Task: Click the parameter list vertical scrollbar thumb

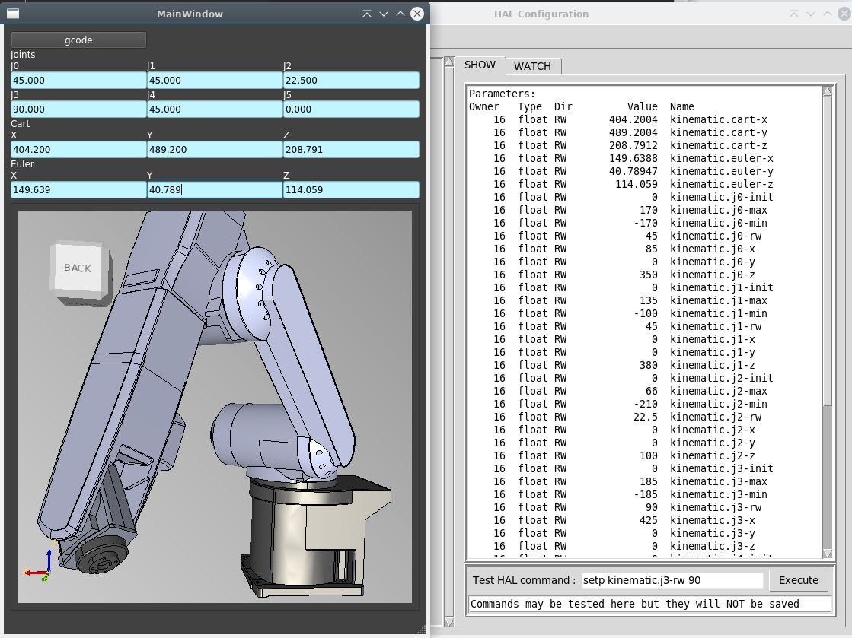Action: [x=828, y=251]
